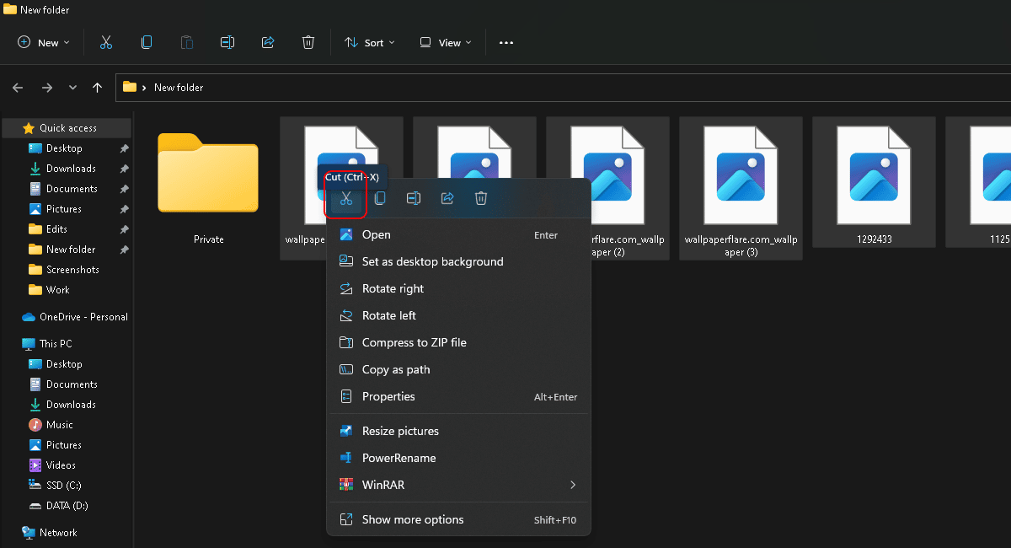Open the New dropdown menu
1011x548 pixels.
coord(44,42)
